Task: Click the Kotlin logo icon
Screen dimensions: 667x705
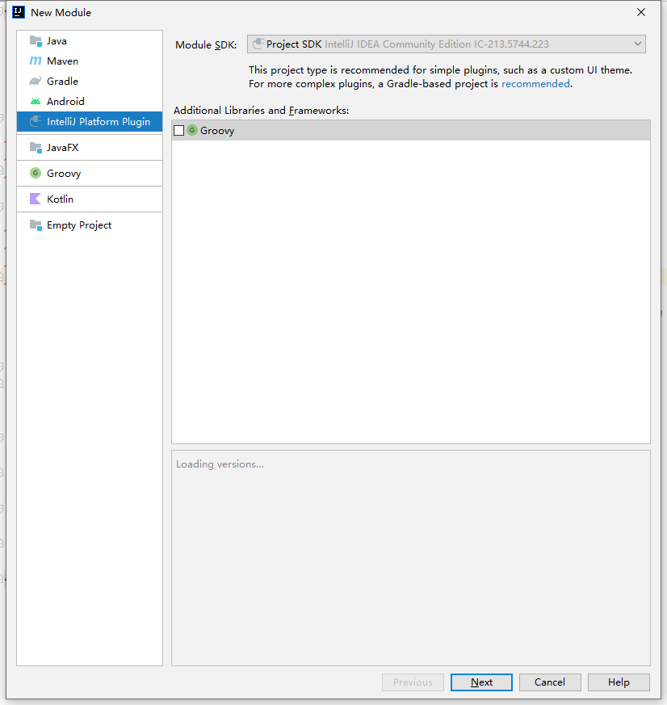Action: pyautogui.click(x=36, y=199)
